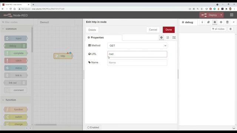This screenshot has width=237, height=133.
Task: Select the debug node in palette
Action: tap(16, 46)
